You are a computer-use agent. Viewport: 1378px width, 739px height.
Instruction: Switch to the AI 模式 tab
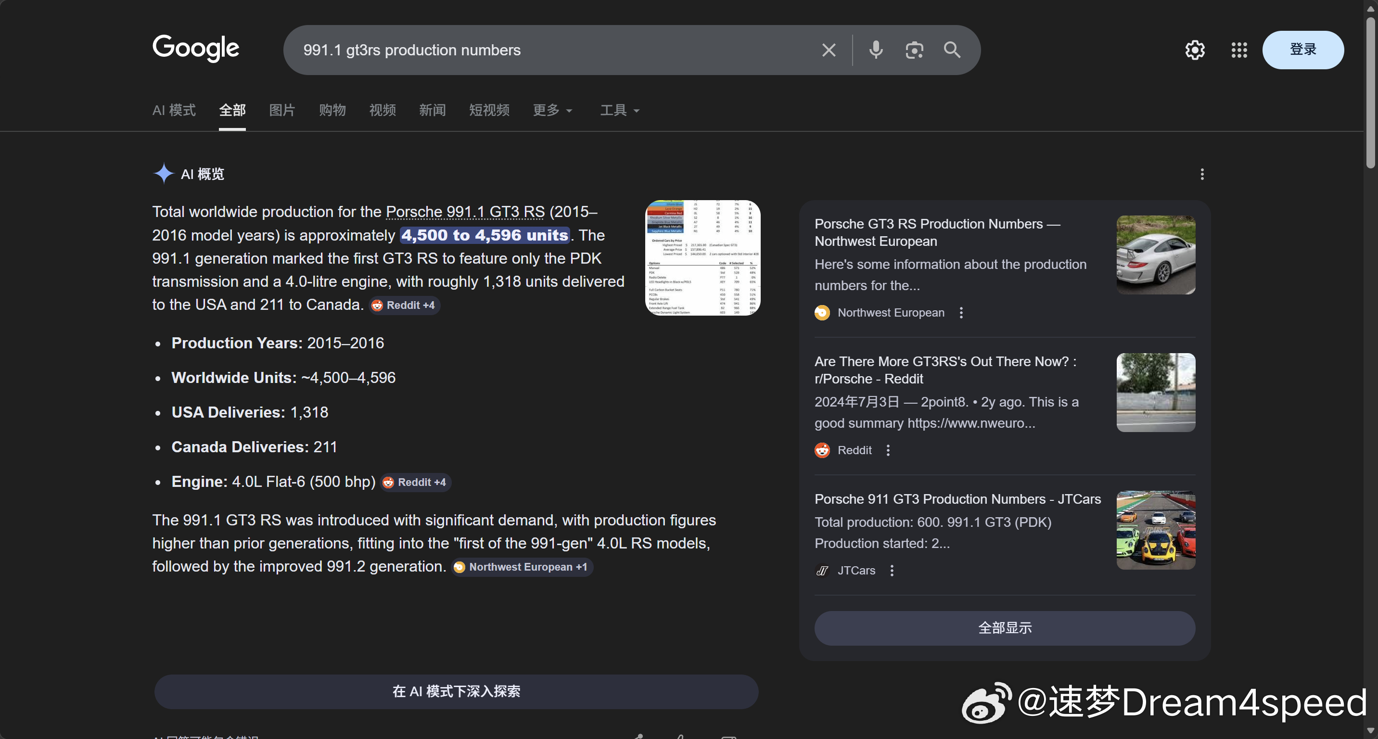(x=174, y=110)
